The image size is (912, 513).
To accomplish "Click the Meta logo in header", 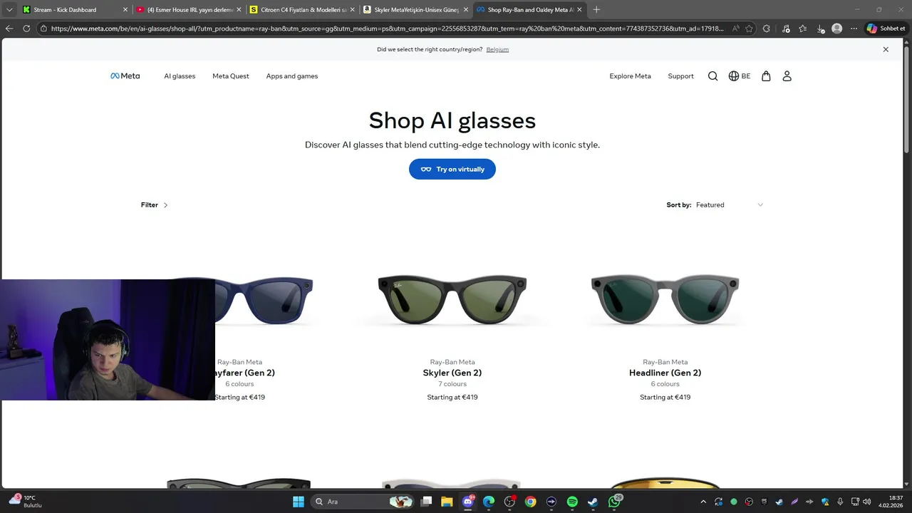I will [x=125, y=76].
